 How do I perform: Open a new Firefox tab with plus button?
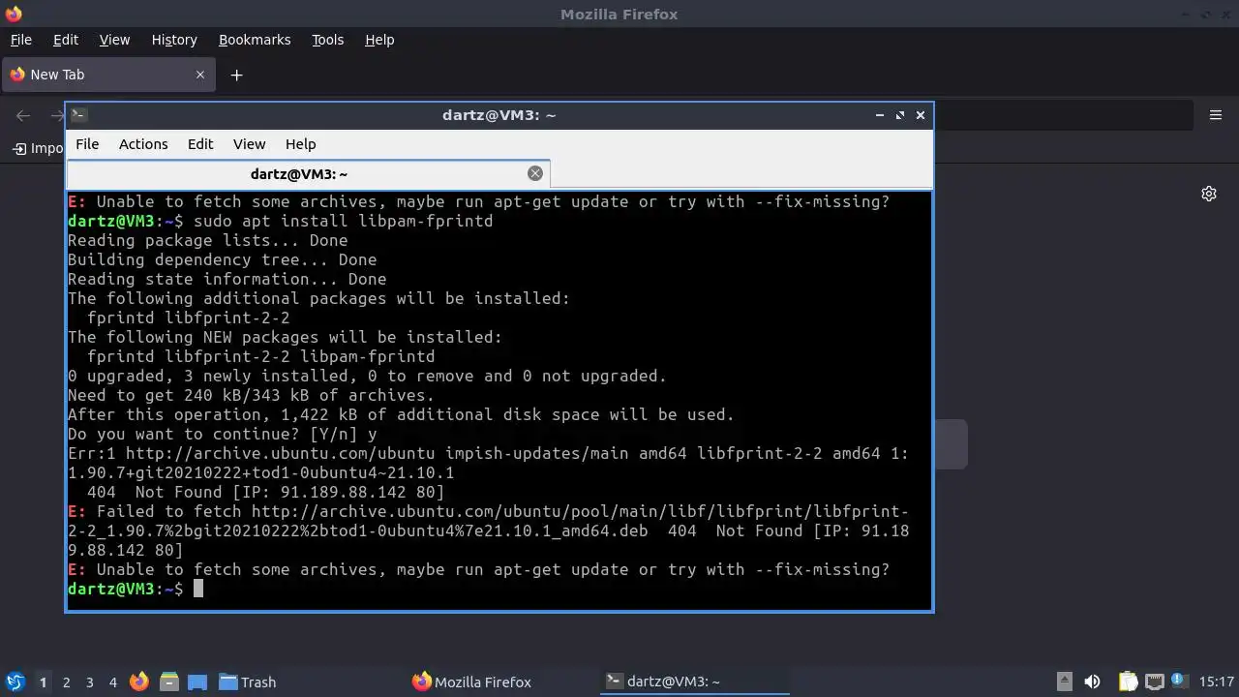click(x=236, y=75)
